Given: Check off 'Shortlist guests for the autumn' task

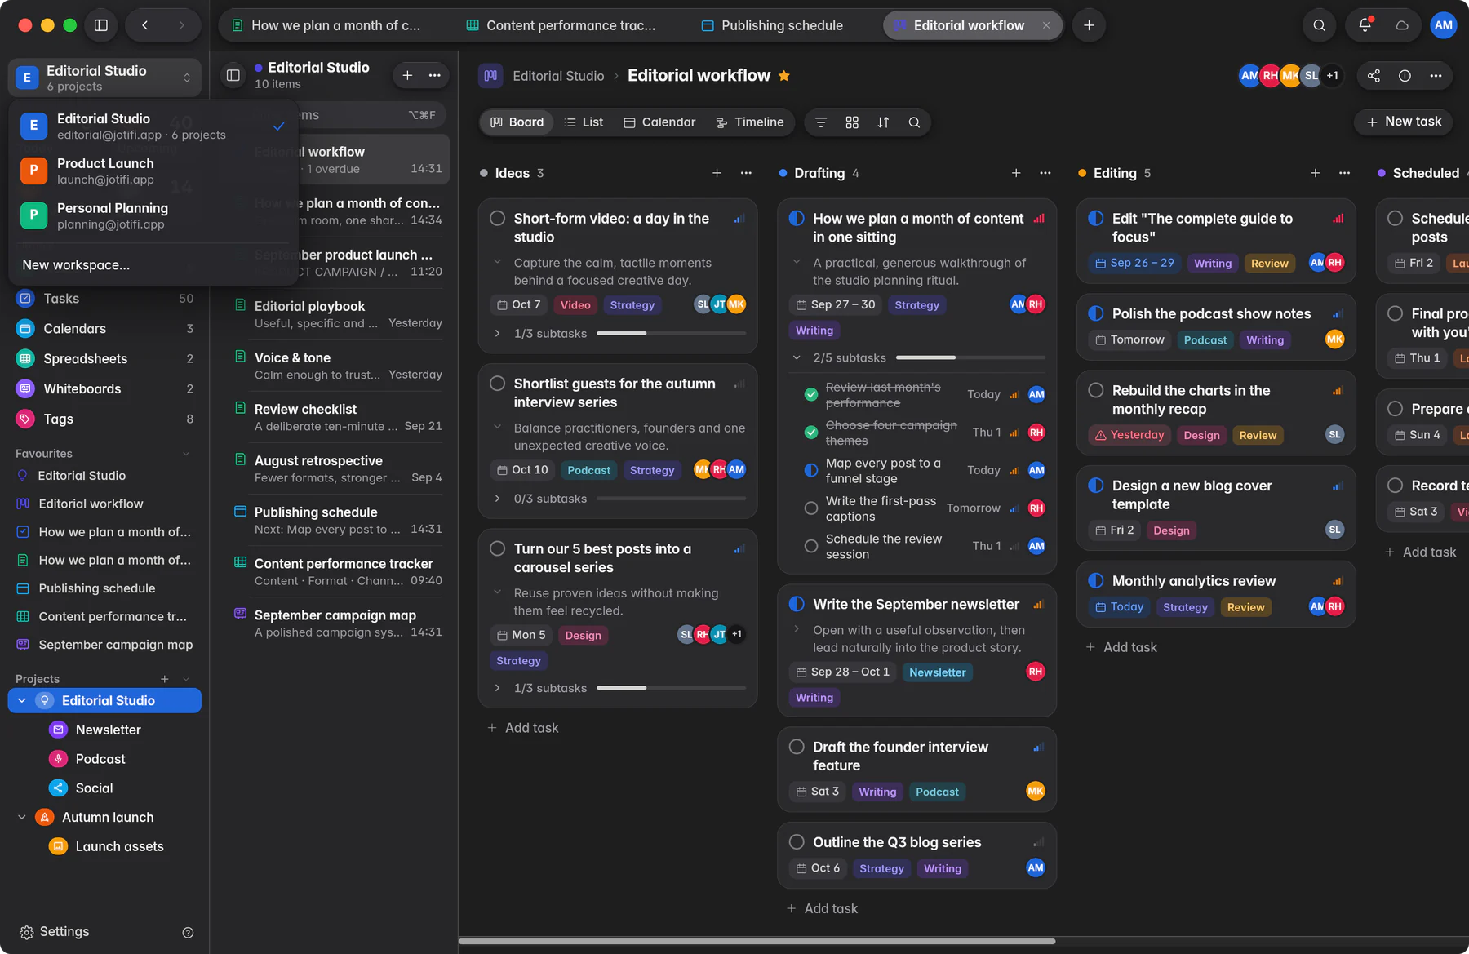Looking at the screenshot, I should click(x=497, y=384).
